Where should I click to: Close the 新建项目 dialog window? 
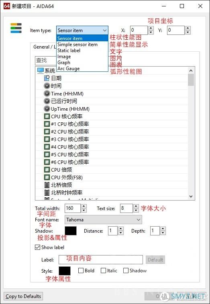point(200,6)
